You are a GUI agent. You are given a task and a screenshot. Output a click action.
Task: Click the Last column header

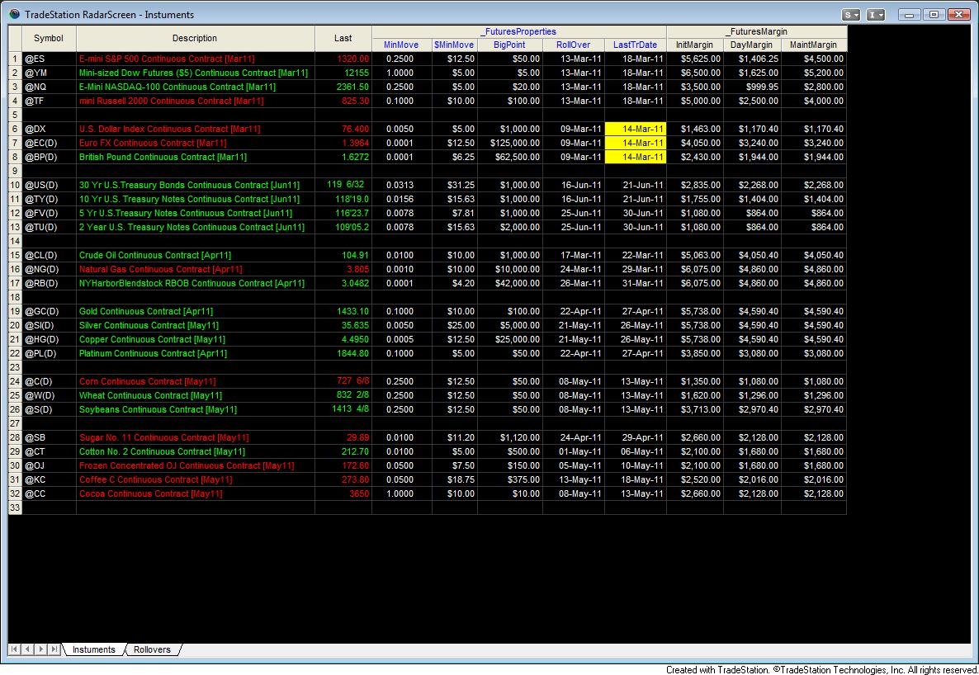coord(343,38)
